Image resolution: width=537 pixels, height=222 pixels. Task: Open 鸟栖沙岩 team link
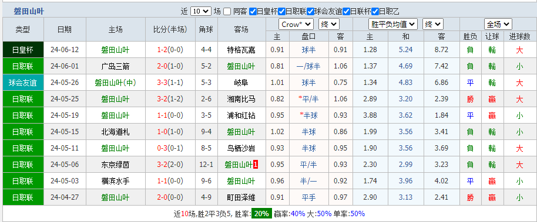(x=241, y=149)
